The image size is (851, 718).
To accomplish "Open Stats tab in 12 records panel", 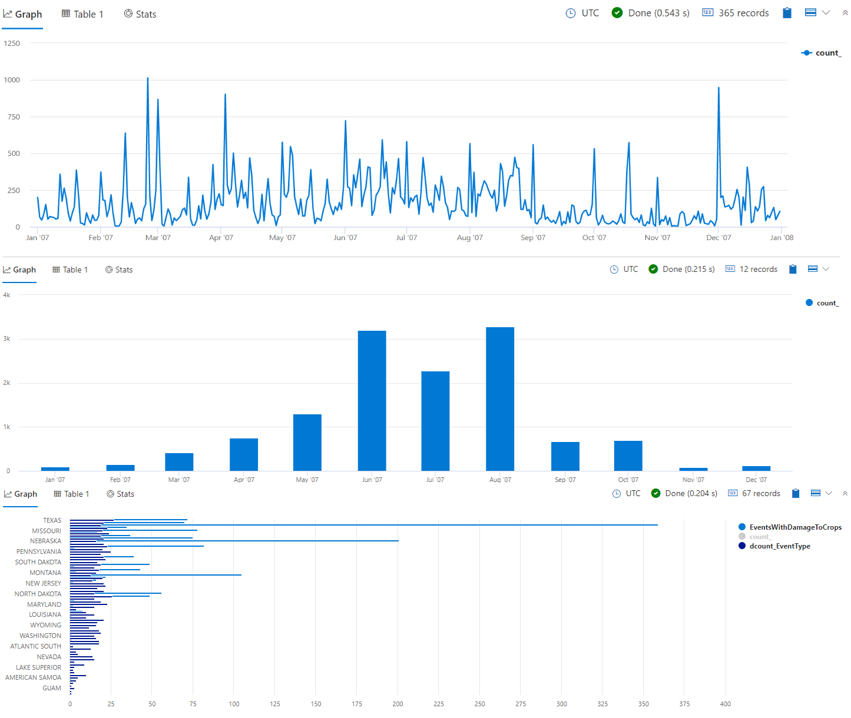I will pos(119,270).
